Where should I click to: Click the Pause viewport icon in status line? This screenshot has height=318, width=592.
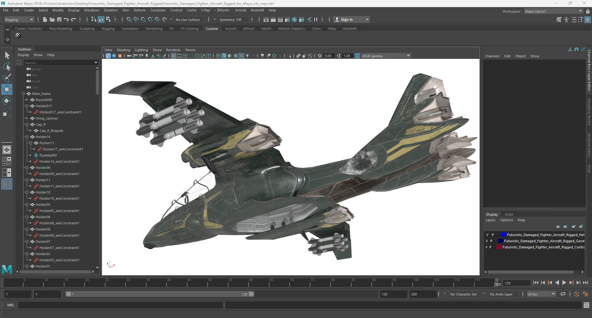316,19
